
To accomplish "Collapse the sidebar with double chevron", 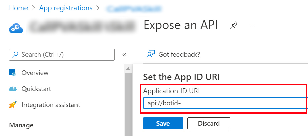I will point(124,54).
